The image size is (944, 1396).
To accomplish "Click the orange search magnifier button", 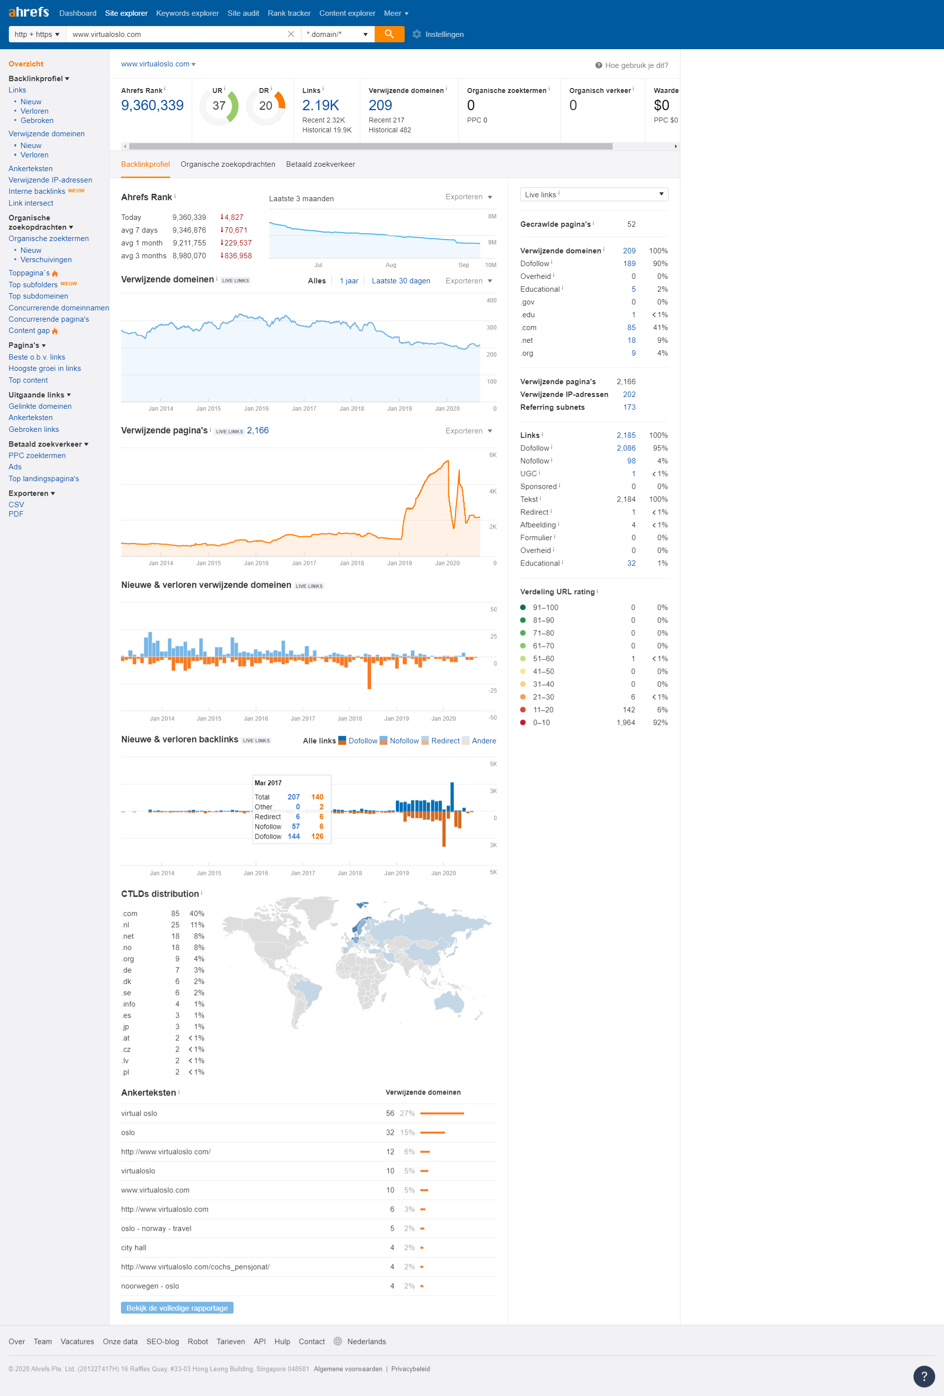I will click(389, 34).
